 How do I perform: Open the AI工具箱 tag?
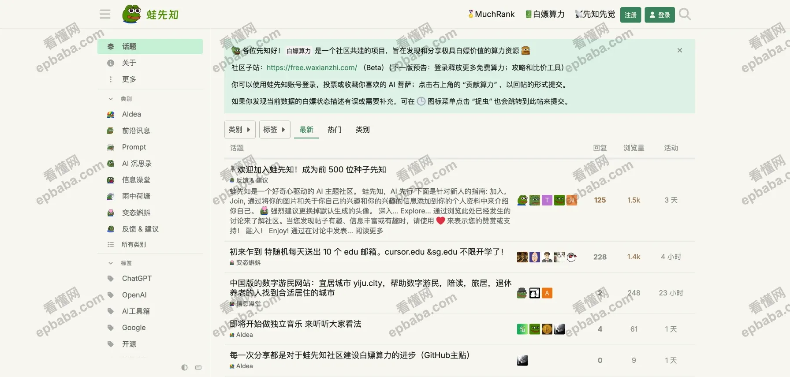tap(150, 311)
